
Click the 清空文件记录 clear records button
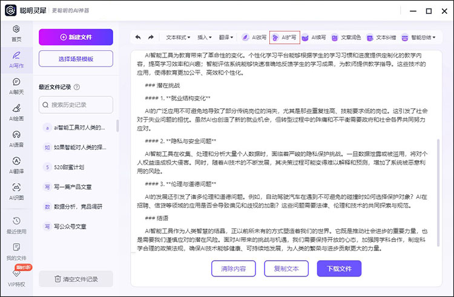(x=76, y=279)
